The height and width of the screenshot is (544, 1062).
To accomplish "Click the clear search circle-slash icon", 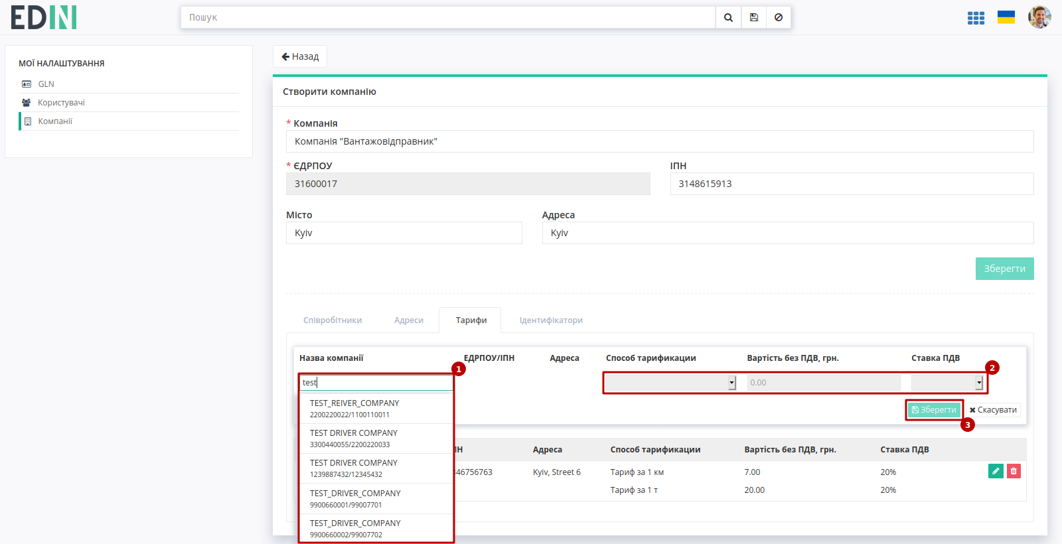I will click(779, 17).
